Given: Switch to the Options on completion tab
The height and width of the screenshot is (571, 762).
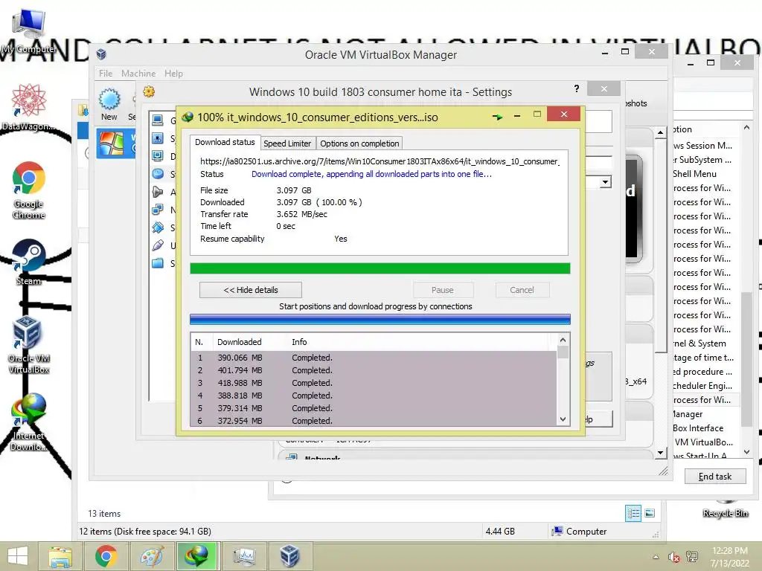Looking at the screenshot, I should [x=359, y=143].
